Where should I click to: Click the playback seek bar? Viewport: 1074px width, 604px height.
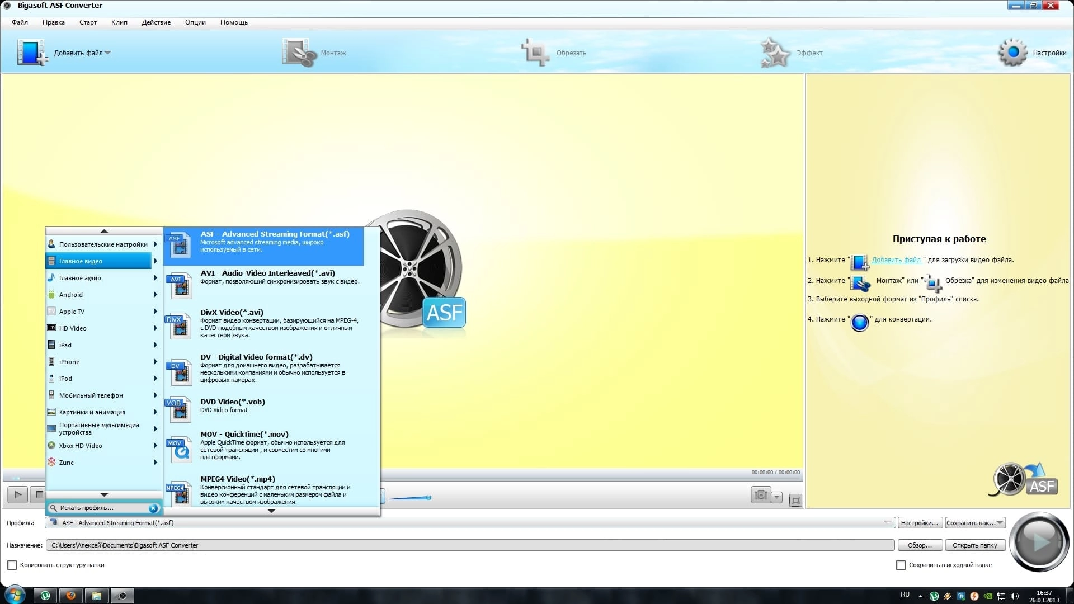click(402, 478)
